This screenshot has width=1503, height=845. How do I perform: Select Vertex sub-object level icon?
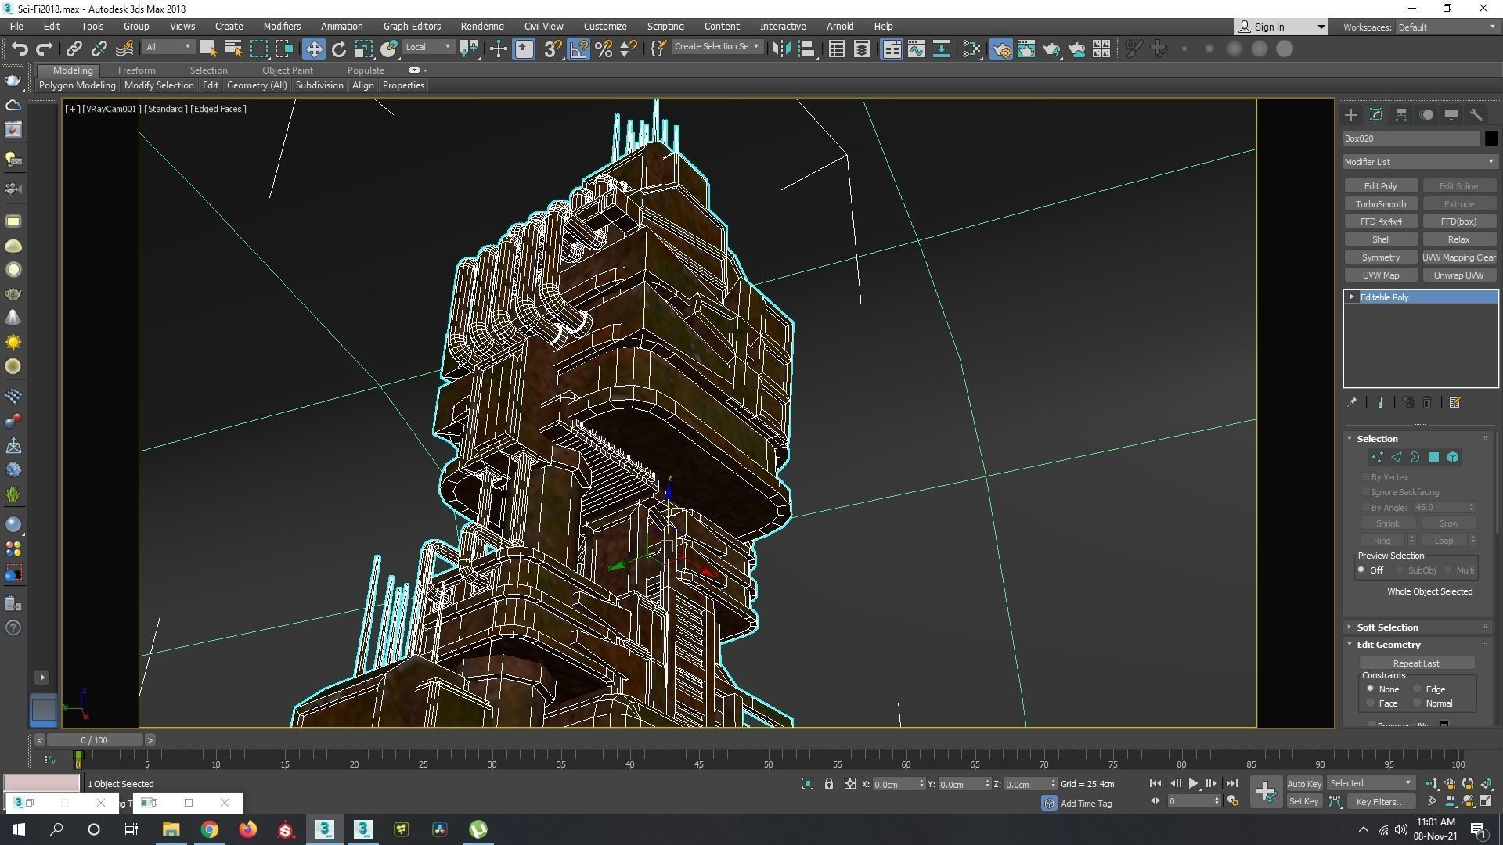[1378, 458]
